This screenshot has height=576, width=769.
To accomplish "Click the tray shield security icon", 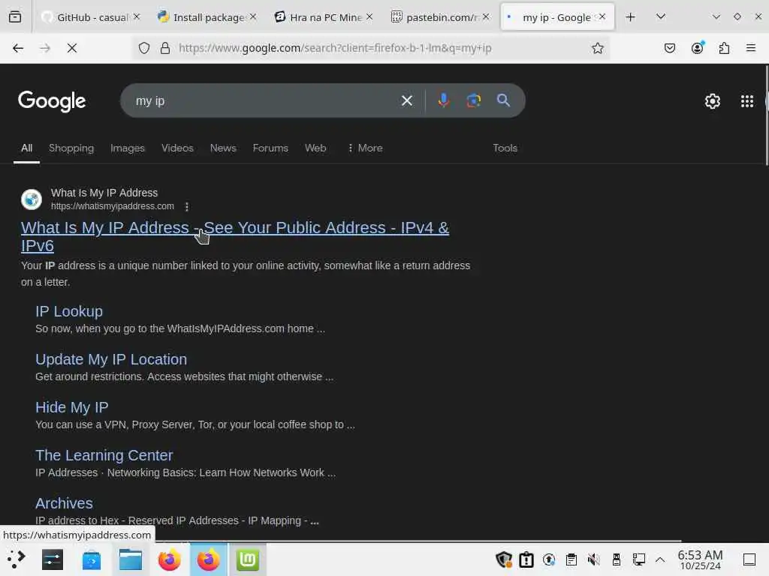I will (x=504, y=559).
